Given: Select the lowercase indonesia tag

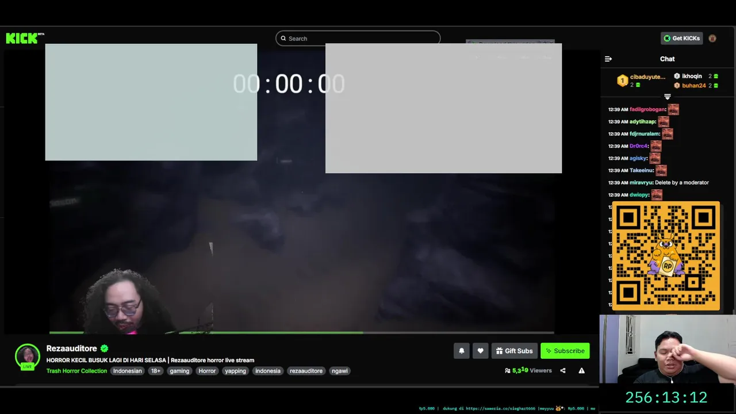Looking at the screenshot, I should (x=268, y=371).
